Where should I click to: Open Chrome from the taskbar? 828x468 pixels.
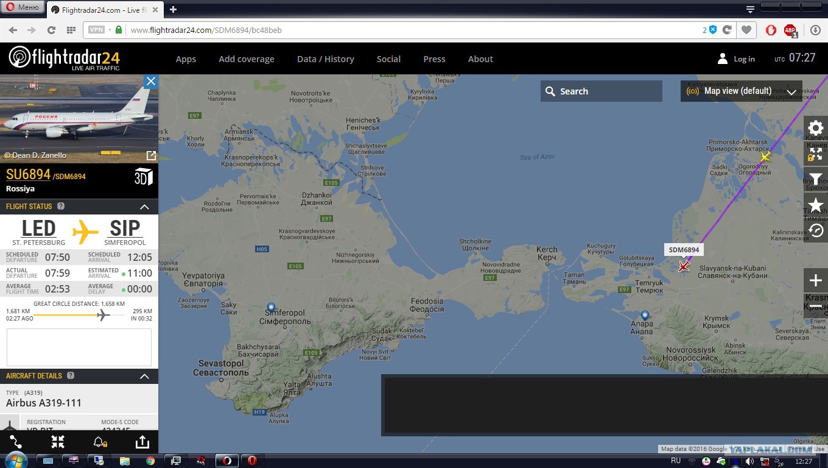click(x=150, y=461)
